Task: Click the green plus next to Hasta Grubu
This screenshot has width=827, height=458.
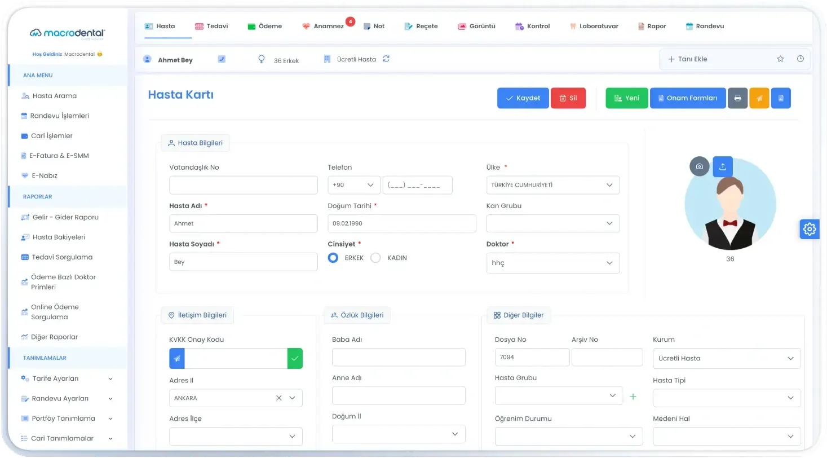Action: 633,397
